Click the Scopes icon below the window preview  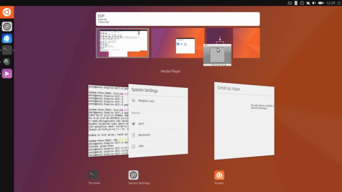219,175
